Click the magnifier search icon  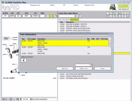(x=77, y=16)
